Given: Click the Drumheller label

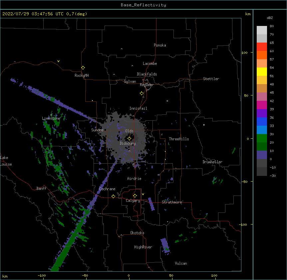Looking at the screenshot, I should click(212, 162).
